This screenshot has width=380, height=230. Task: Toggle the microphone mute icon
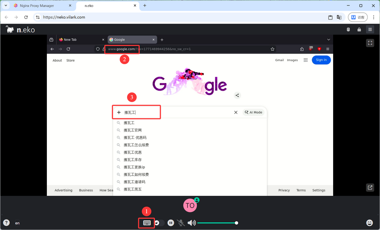pos(181,223)
